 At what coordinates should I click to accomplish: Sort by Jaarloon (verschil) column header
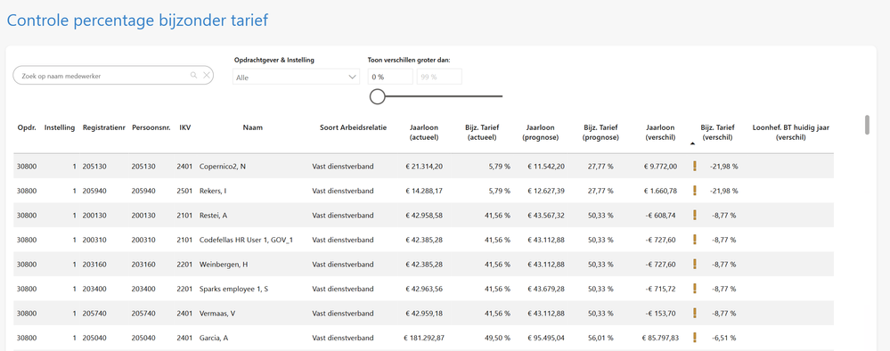pyautogui.click(x=661, y=133)
